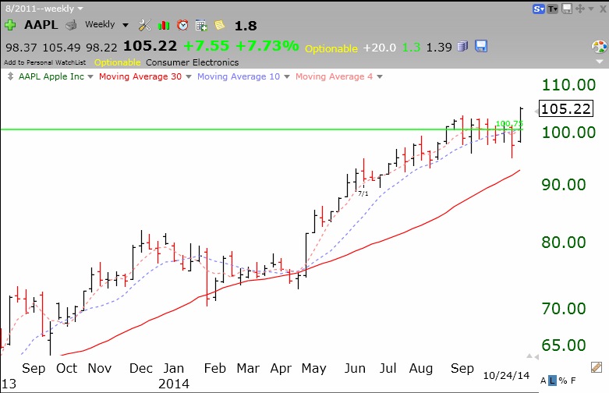Image resolution: width=609 pixels, height=393 pixels.
Task: Open the pencil drawing tools icon
Action: [597, 367]
